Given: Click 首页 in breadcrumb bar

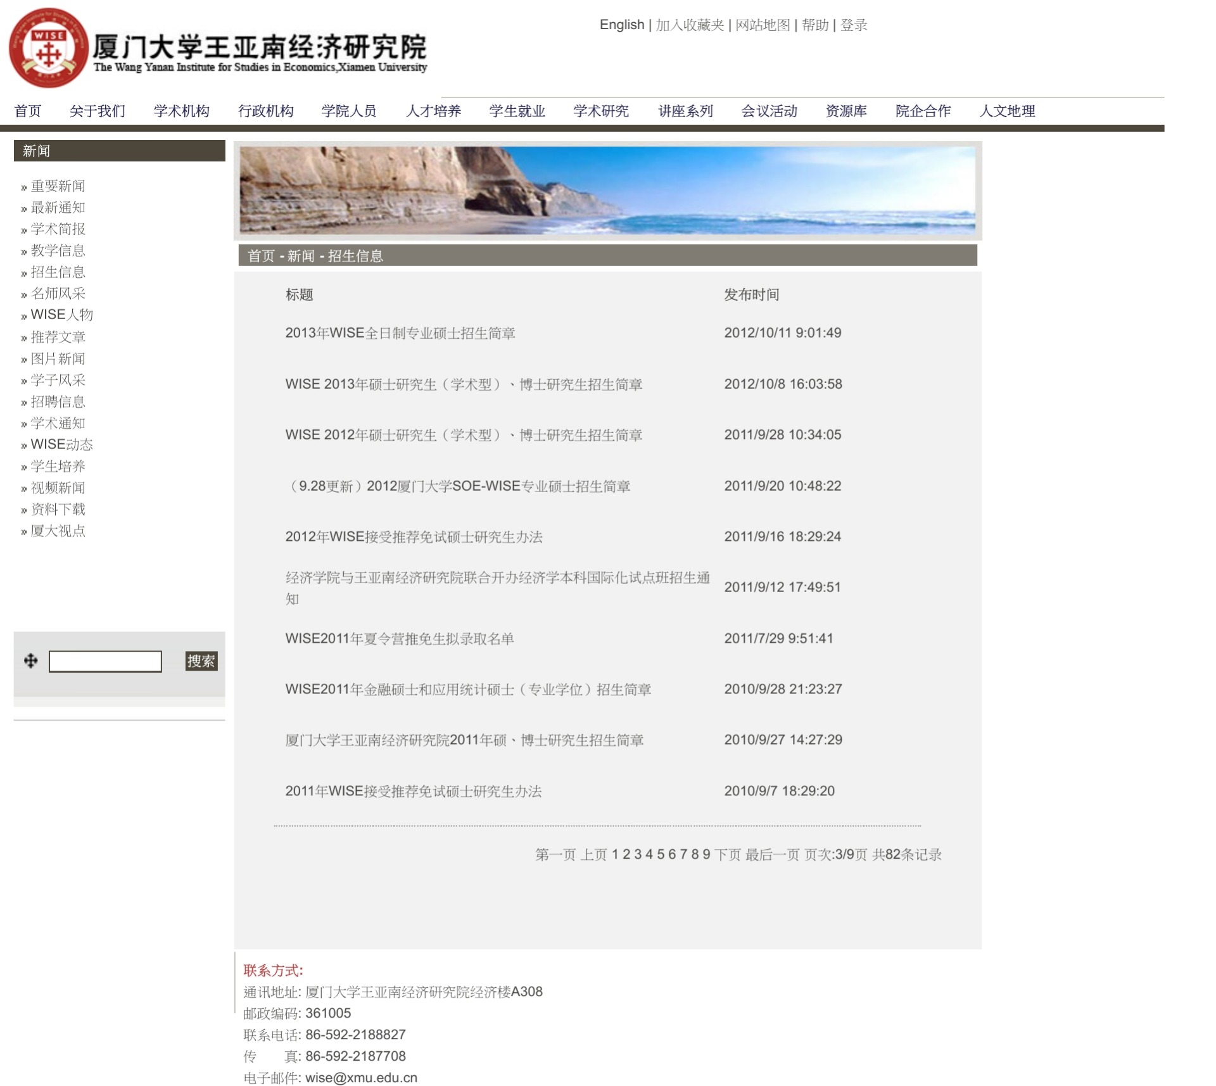Looking at the screenshot, I should [261, 256].
